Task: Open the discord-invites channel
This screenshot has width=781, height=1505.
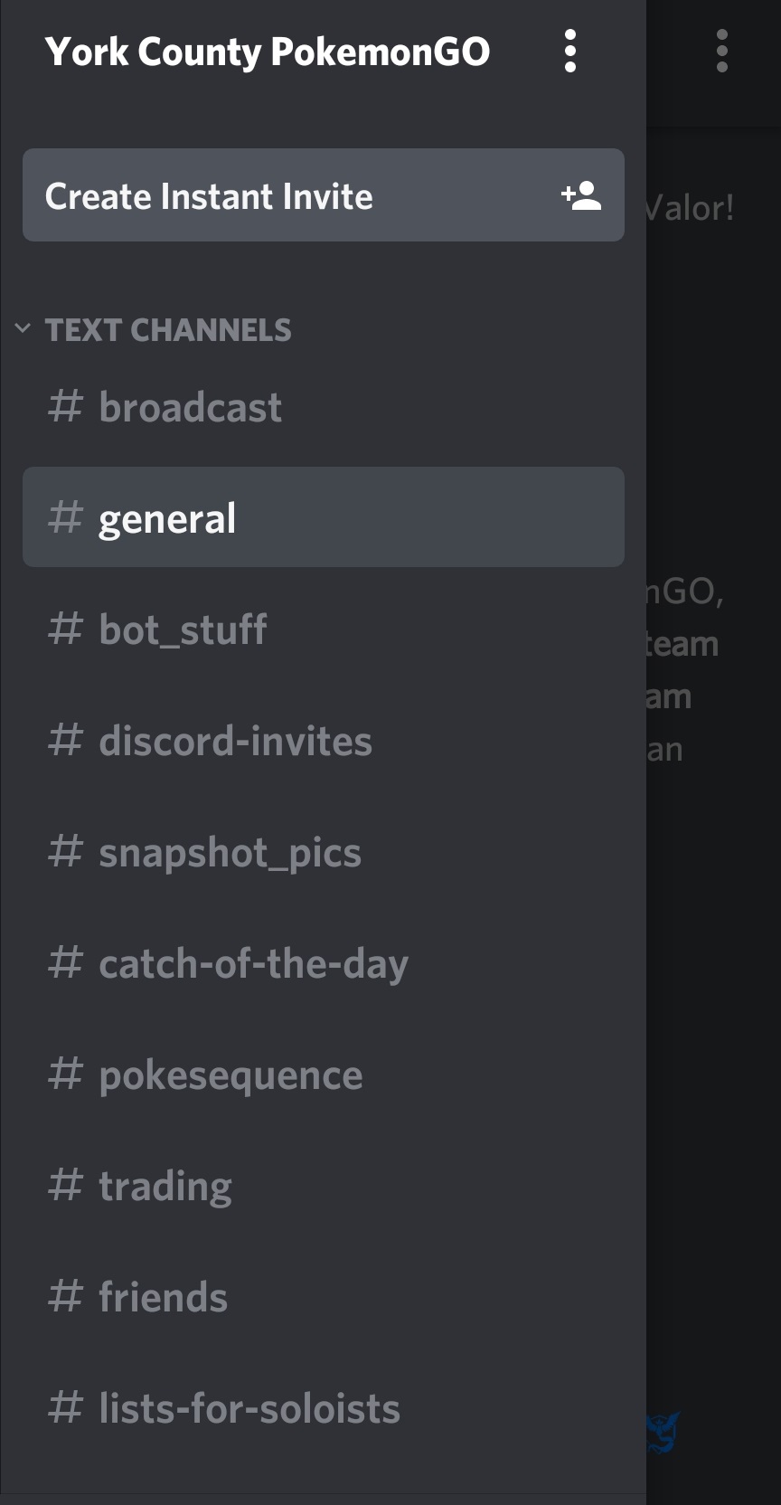Action: (235, 741)
